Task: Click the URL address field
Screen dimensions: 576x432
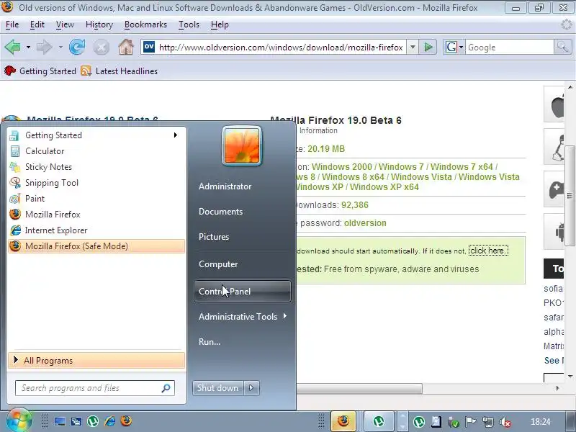Action: tap(281, 47)
